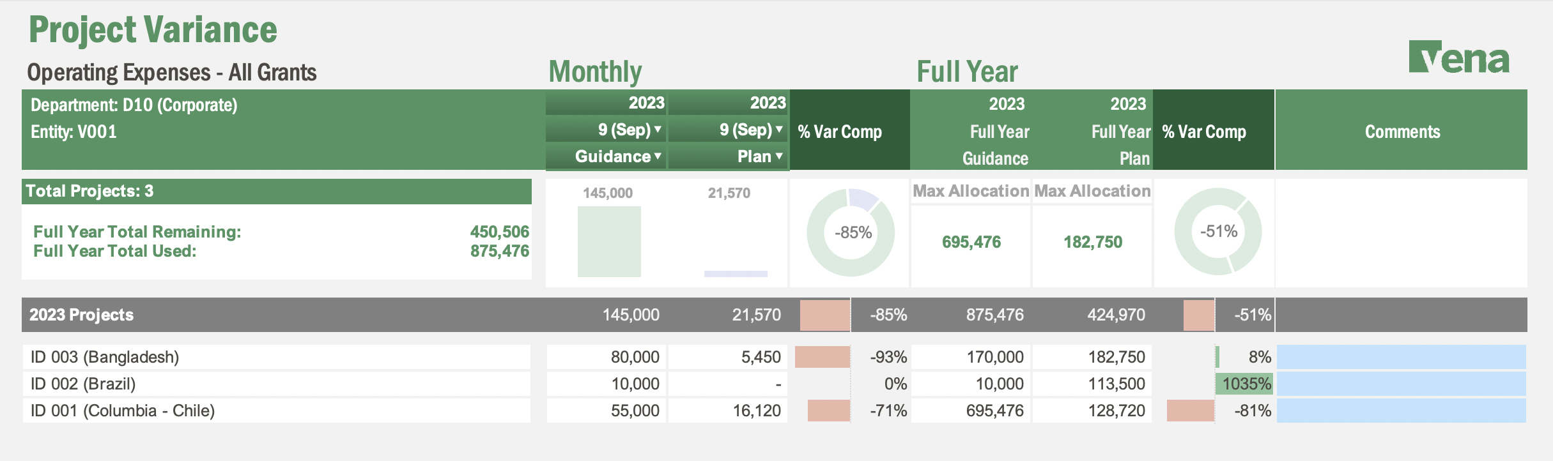Image resolution: width=1553 pixels, height=461 pixels.
Task: Select the Comments cell for Columbia - Chile
Action: [x=1401, y=411]
